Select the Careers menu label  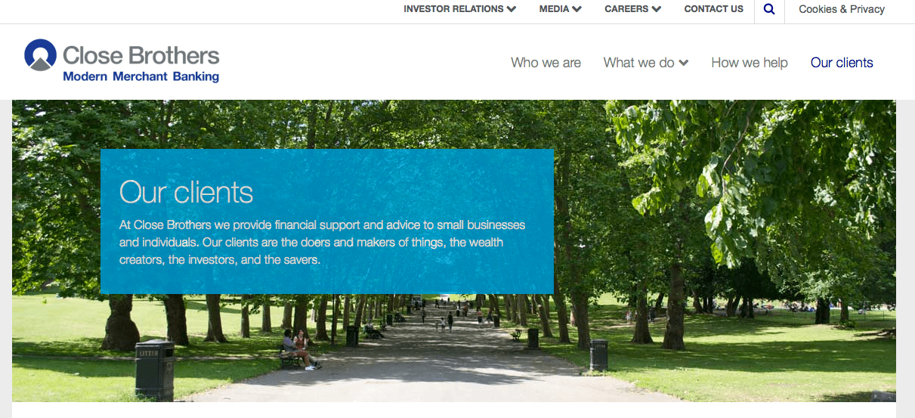[x=626, y=9]
